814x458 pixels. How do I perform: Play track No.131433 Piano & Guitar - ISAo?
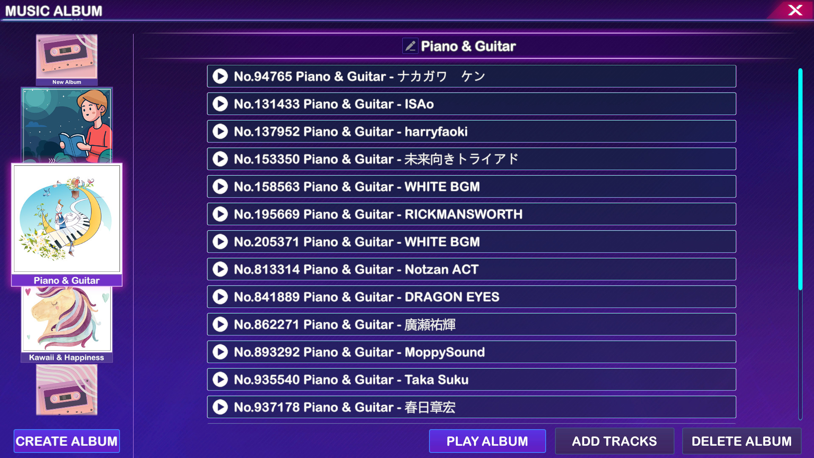[x=221, y=103]
